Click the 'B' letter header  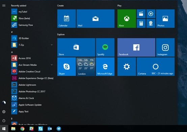pos(12,119)
